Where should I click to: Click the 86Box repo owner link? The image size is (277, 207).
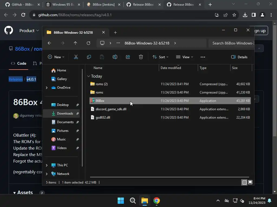pyautogui.click(x=22, y=49)
